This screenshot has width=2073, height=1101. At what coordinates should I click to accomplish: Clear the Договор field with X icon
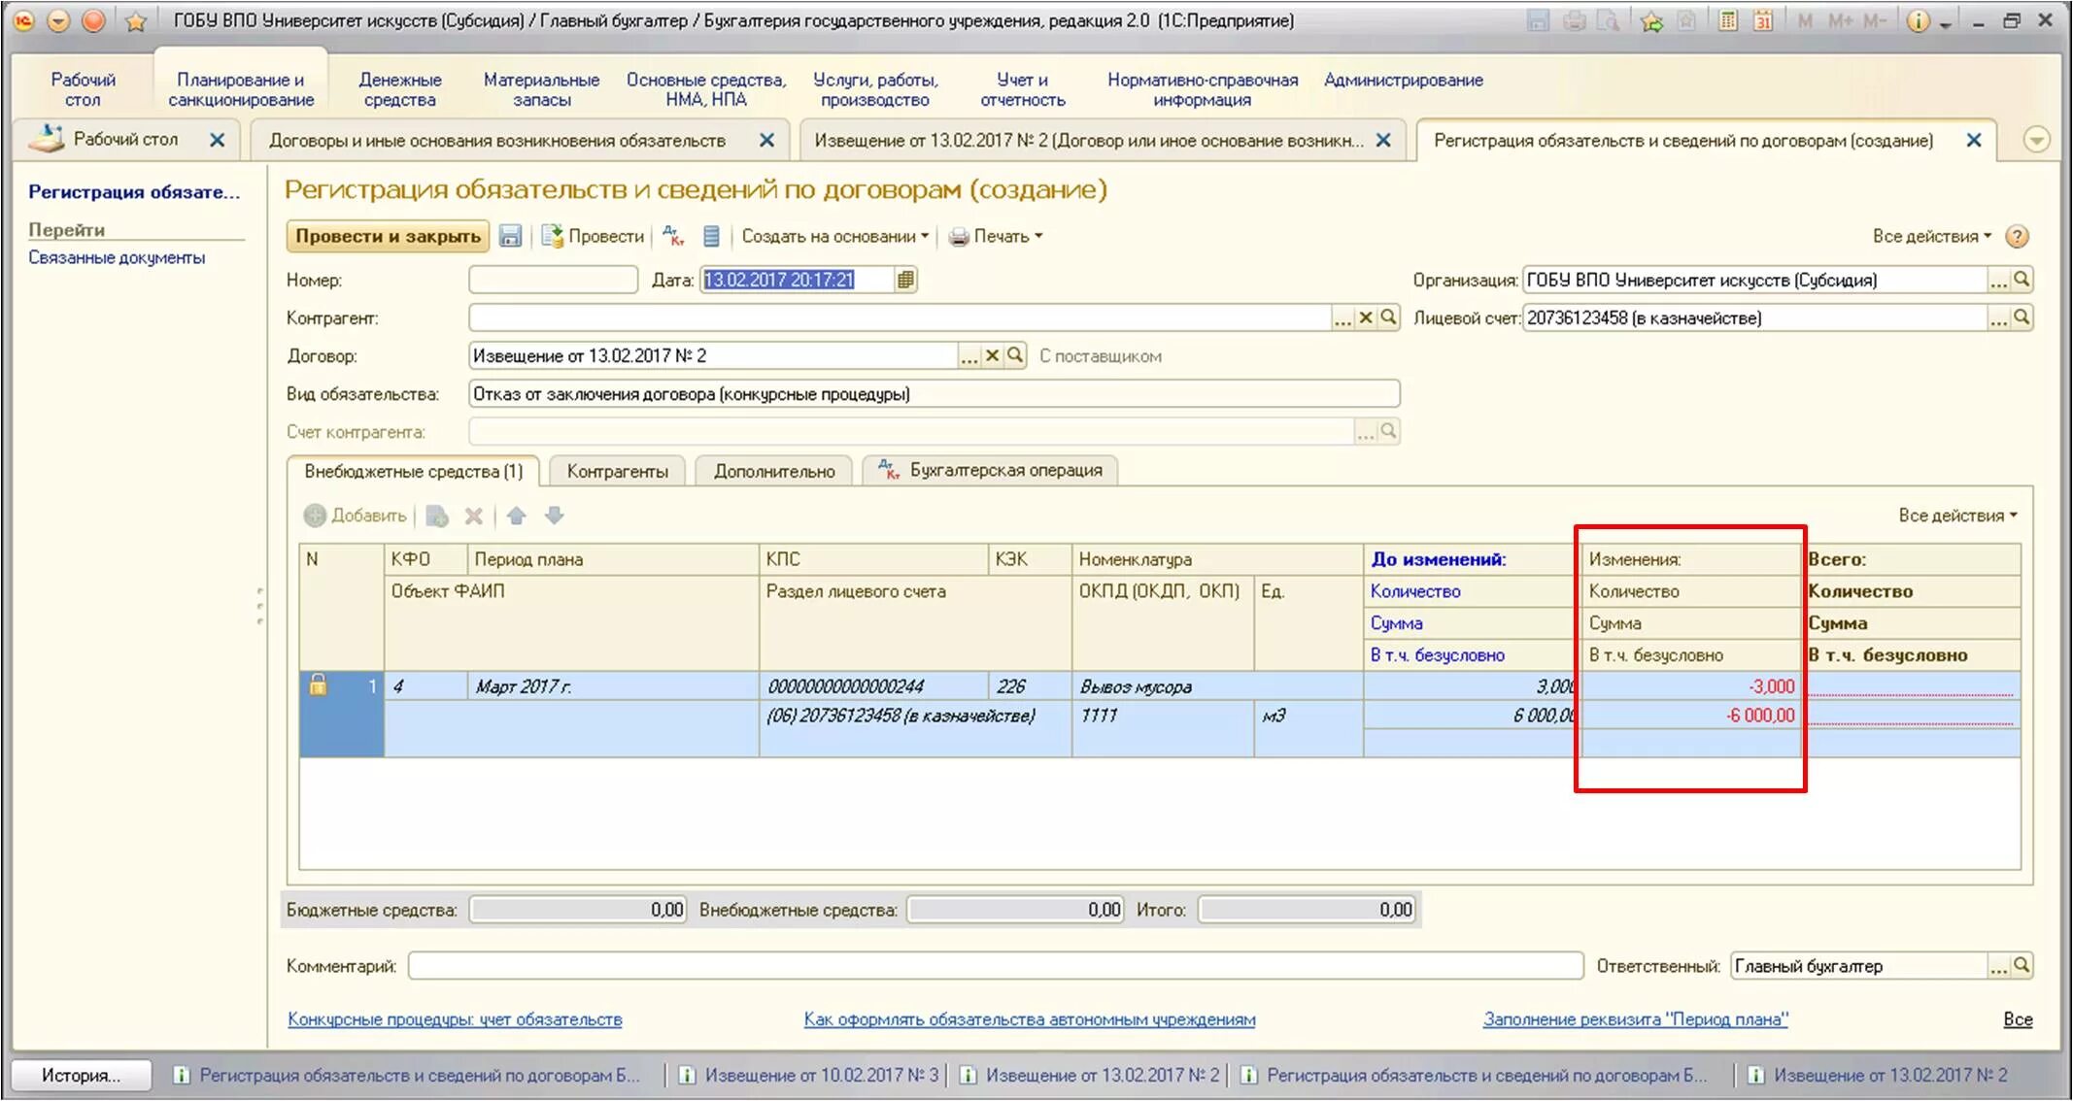[x=992, y=355]
